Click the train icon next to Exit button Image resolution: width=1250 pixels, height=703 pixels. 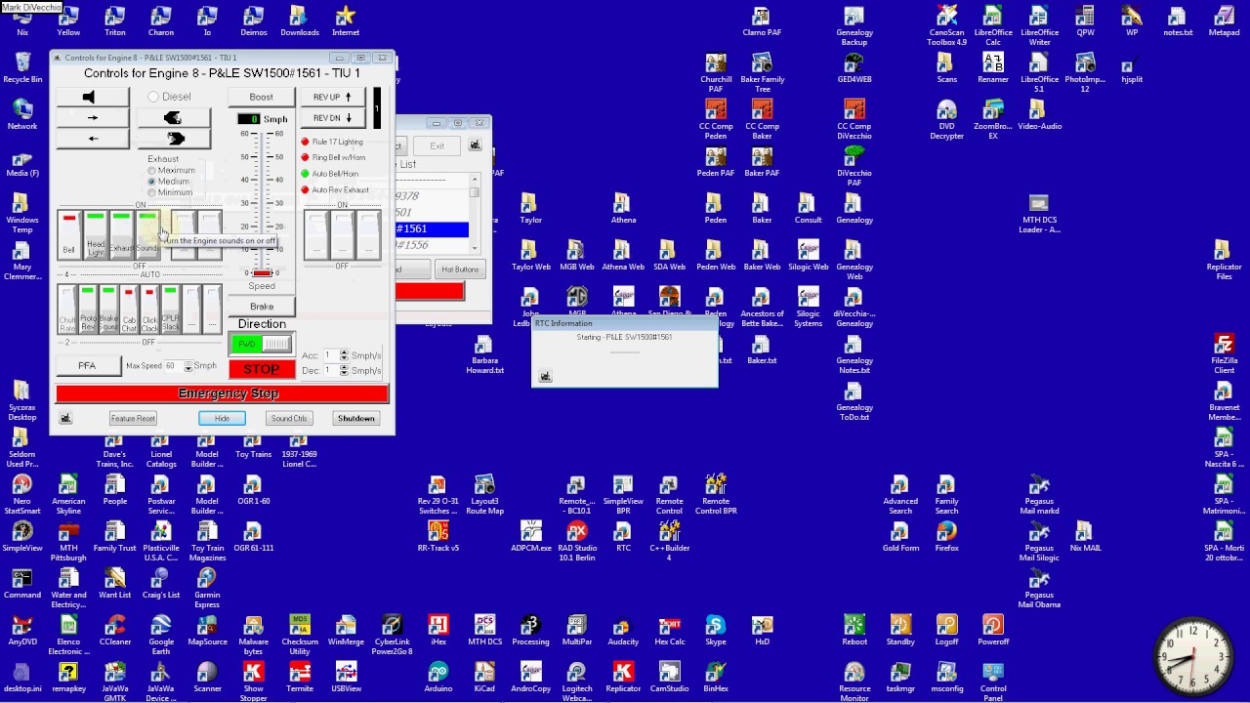point(475,145)
